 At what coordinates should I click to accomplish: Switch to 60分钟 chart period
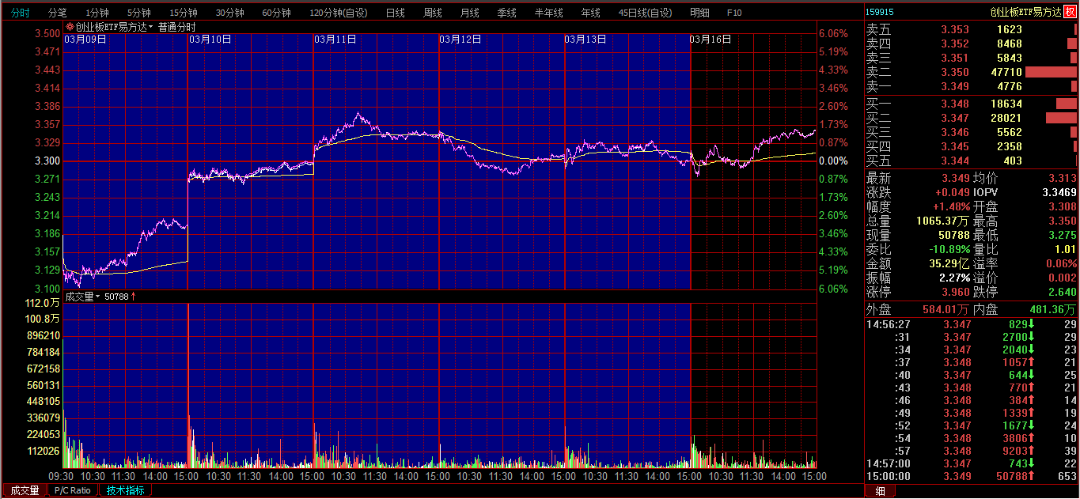coord(276,13)
